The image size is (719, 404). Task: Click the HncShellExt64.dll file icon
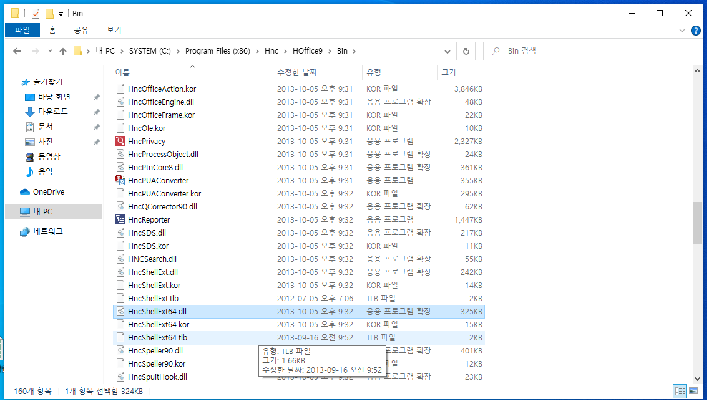[x=120, y=312]
